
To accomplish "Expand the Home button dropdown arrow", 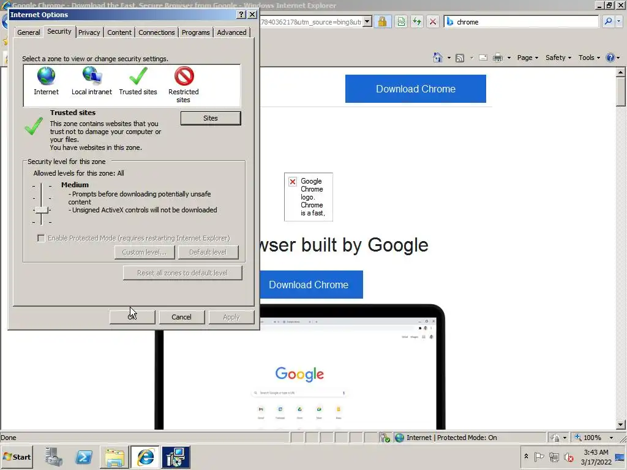I will 449,58.
